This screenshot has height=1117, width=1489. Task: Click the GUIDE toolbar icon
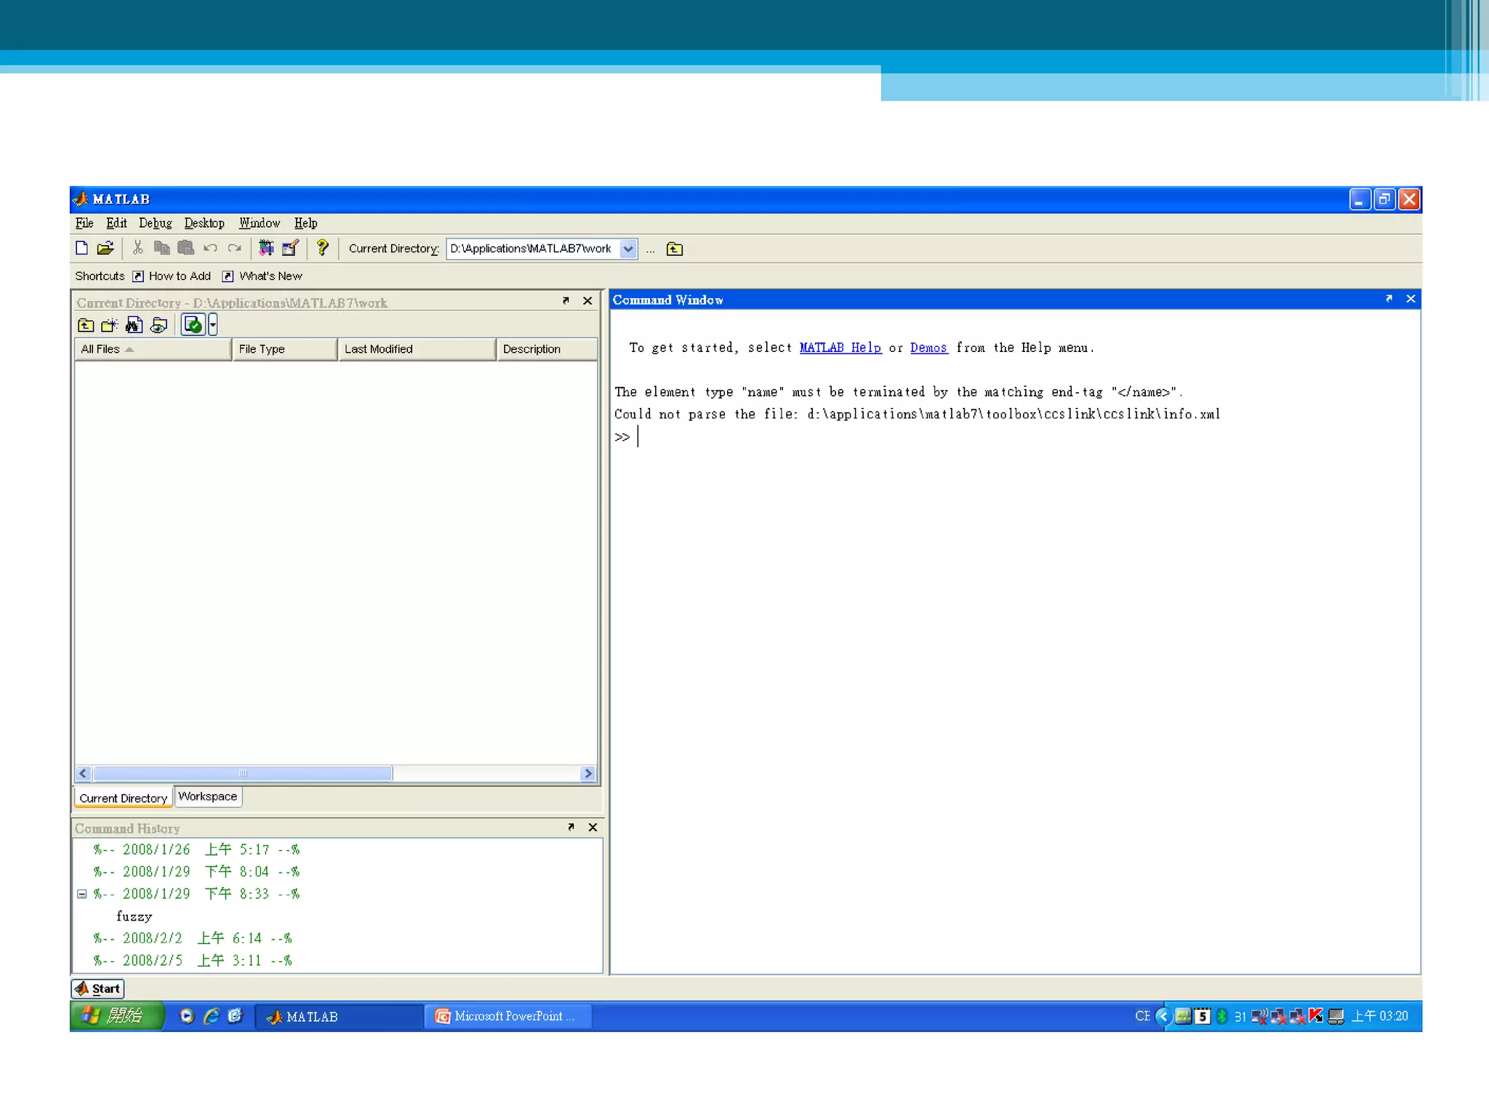point(290,248)
